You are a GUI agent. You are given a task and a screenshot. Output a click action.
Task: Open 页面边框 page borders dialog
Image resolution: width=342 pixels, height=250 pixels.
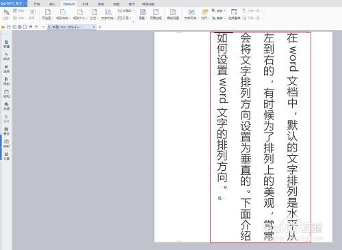point(156,14)
